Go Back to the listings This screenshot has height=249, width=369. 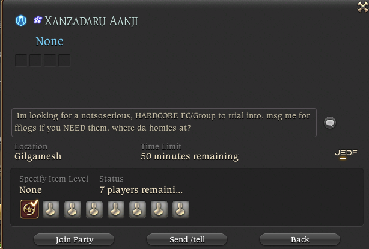click(300, 239)
